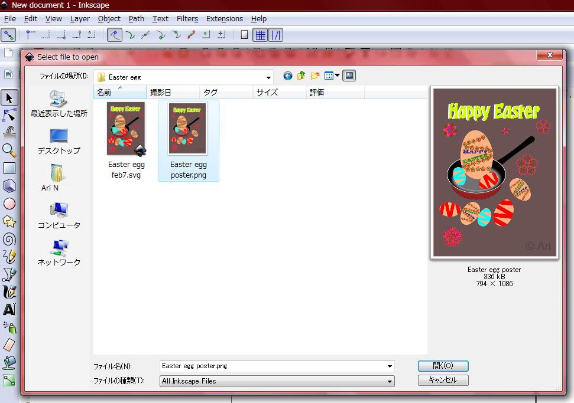The image size is (574, 403).
Task: Click the キャンセル button
Action: coord(442,380)
